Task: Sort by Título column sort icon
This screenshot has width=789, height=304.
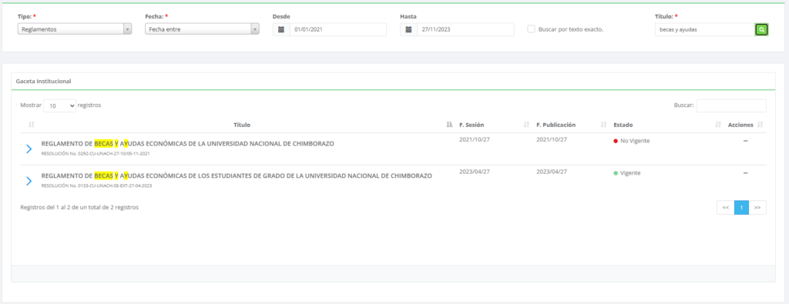Action: (449, 125)
